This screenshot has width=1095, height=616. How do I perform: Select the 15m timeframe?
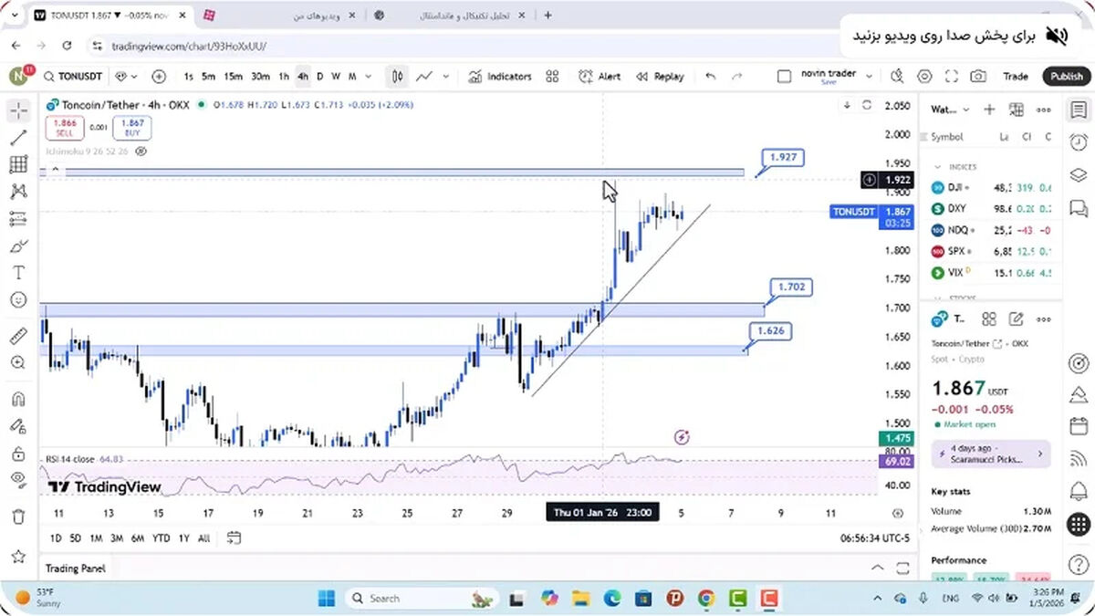(x=234, y=77)
